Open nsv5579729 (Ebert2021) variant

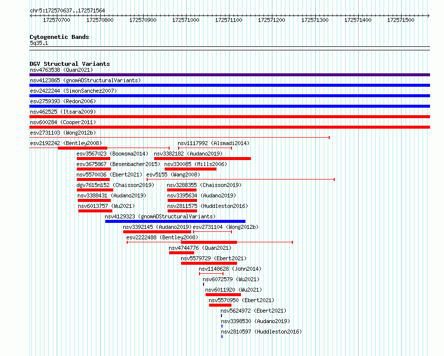(214, 258)
